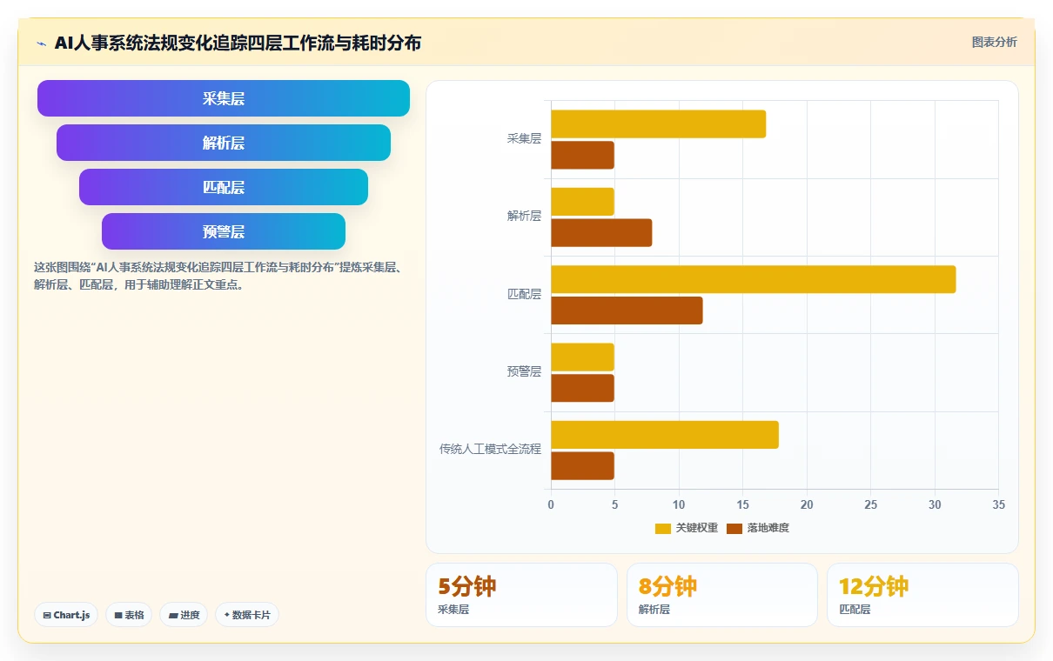The height and width of the screenshot is (661, 1053).
Task: Click the x-axis tick label 0
Action: click(x=551, y=504)
